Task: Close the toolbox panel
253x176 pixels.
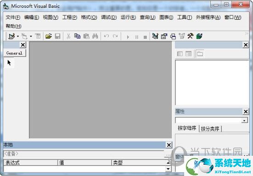Action: [23, 45]
